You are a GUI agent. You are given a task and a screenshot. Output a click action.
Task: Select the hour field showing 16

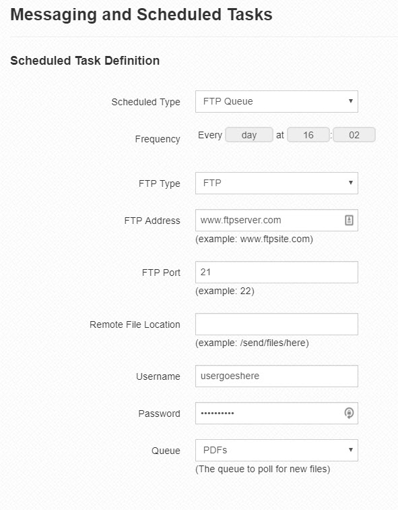(308, 135)
